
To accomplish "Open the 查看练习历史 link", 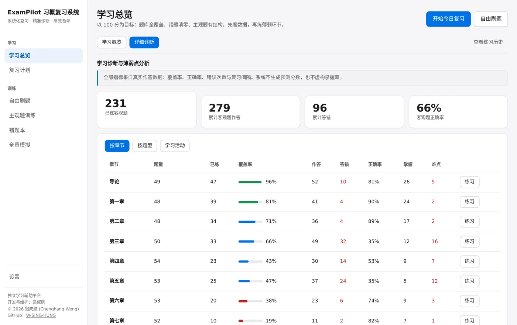I will coord(488,42).
